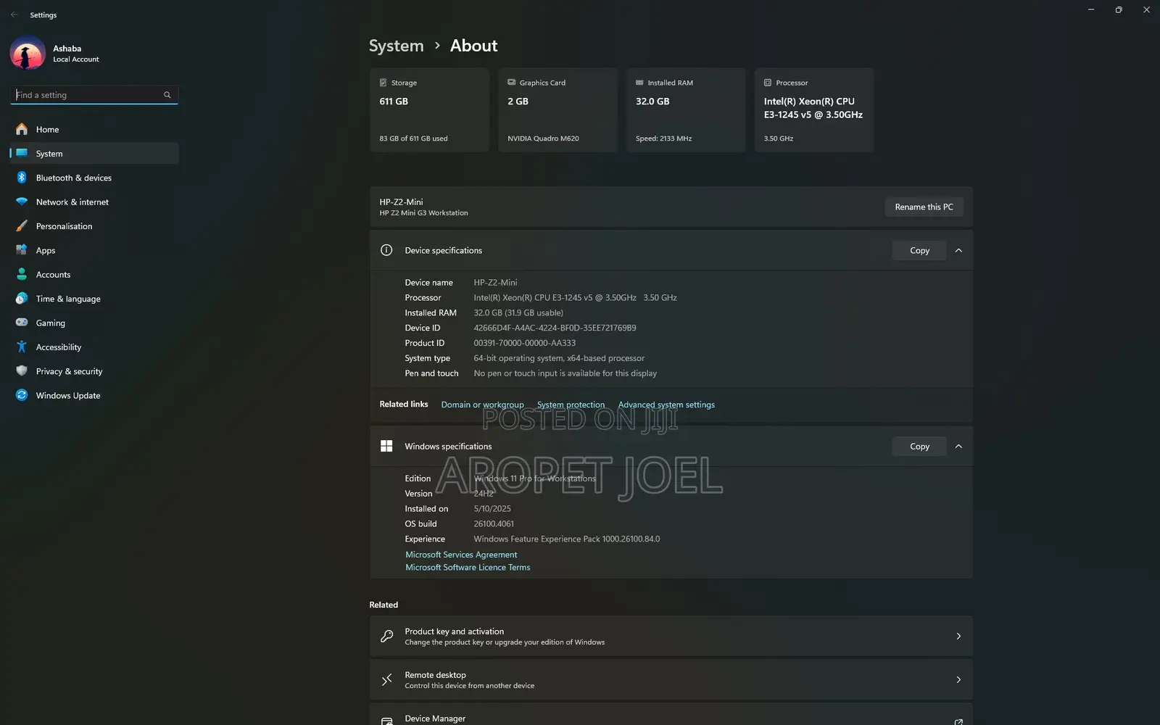This screenshot has width=1160, height=725.
Task: Open Bluetooth & devices settings
Action: pyautogui.click(x=94, y=178)
